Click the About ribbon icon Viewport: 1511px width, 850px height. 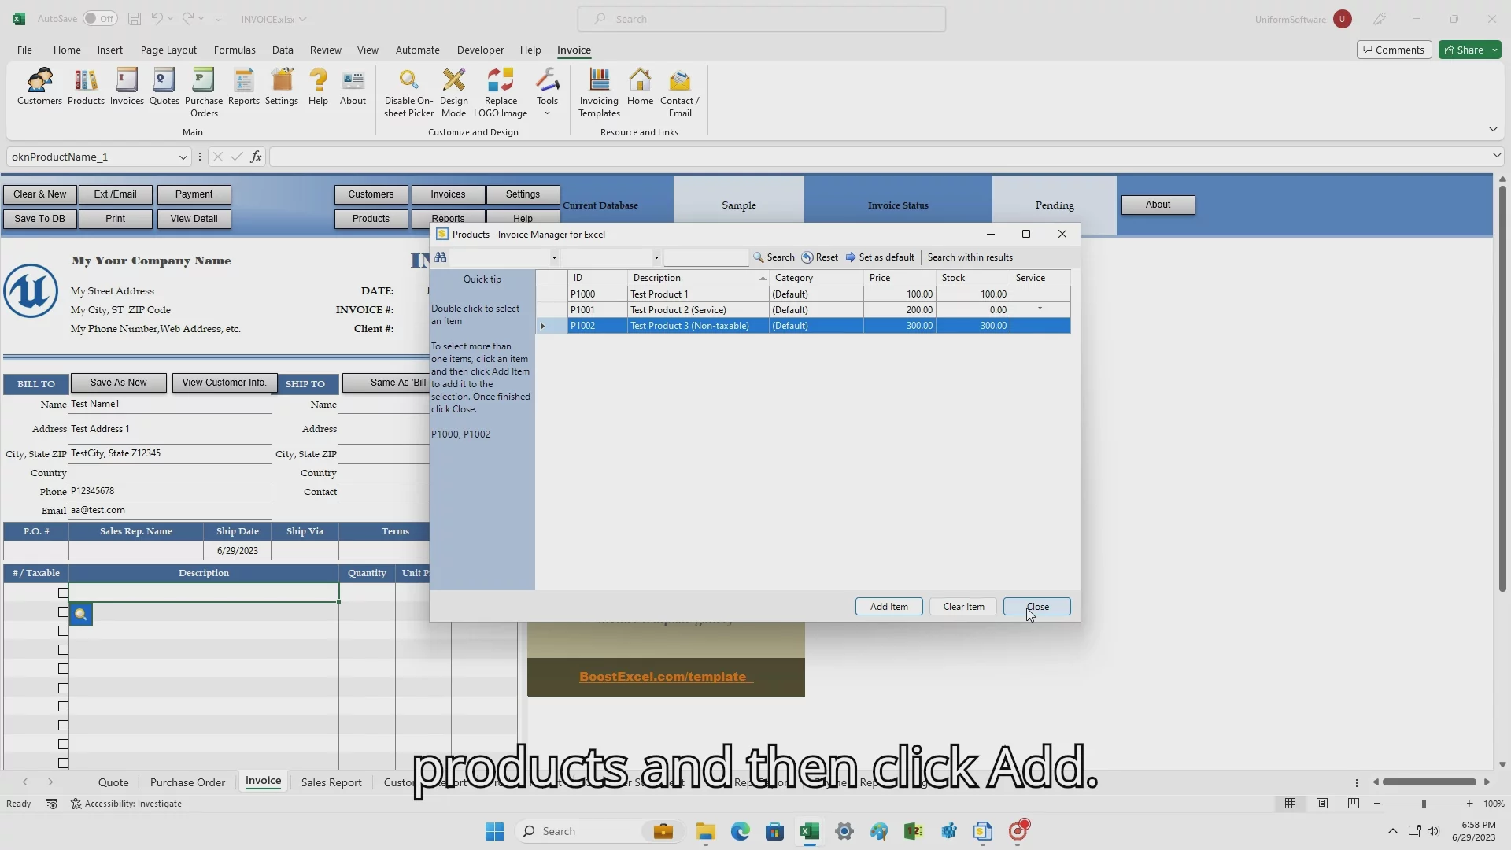[x=353, y=87]
